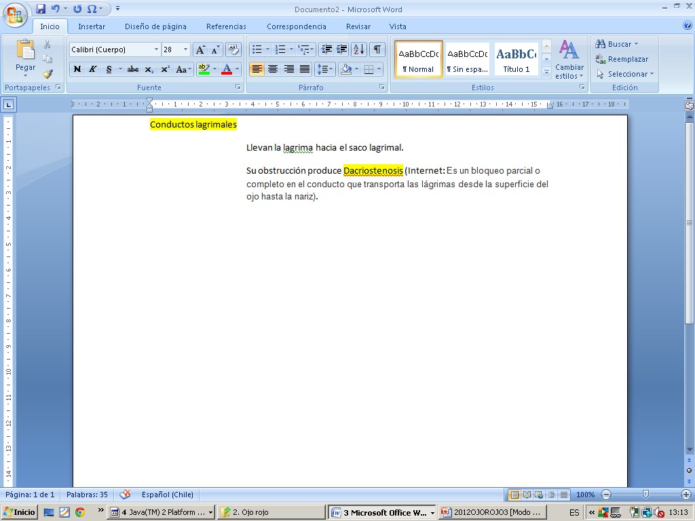This screenshot has width=695, height=521.
Task: Expand the Seleccionar dropdown
Action: tap(625, 74)
